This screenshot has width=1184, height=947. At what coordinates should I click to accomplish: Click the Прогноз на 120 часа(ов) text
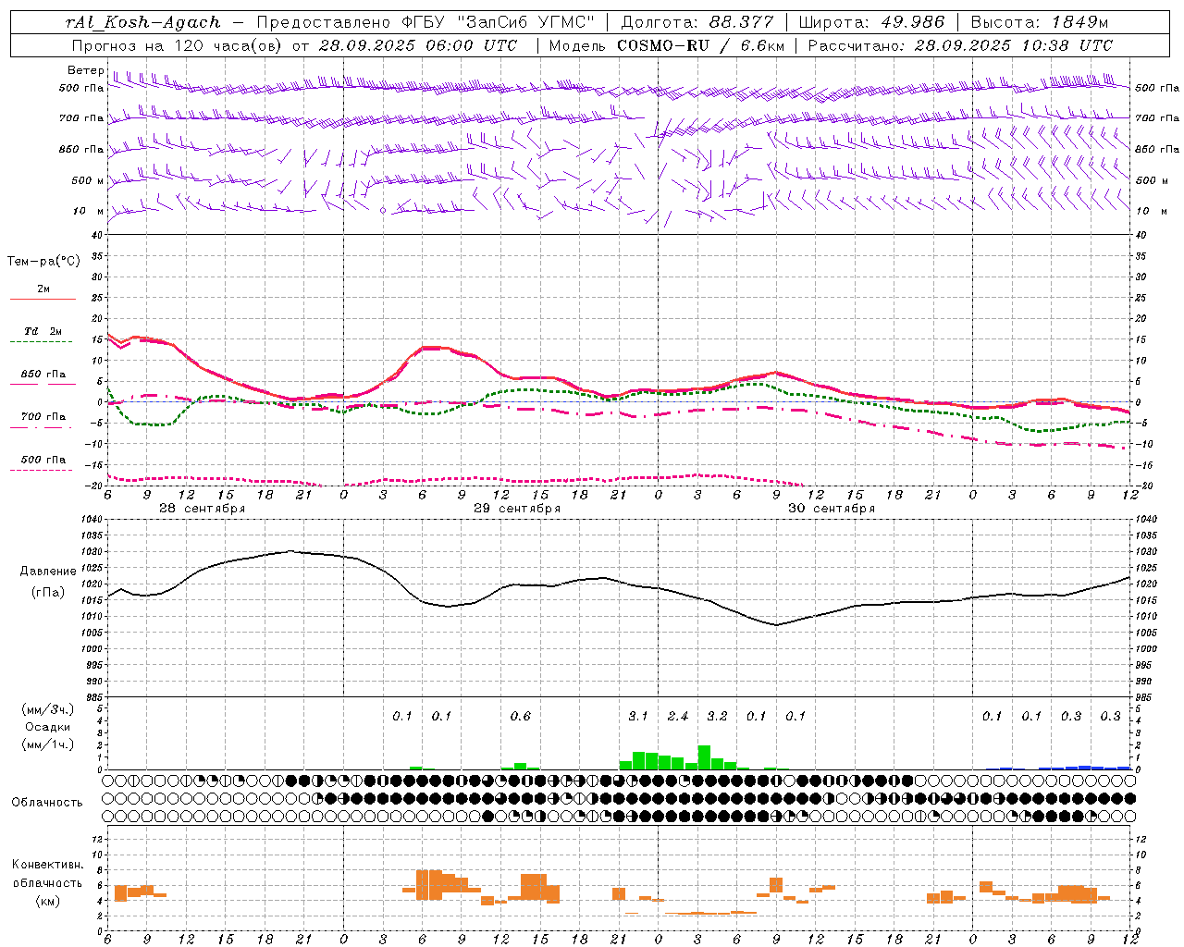179,45
